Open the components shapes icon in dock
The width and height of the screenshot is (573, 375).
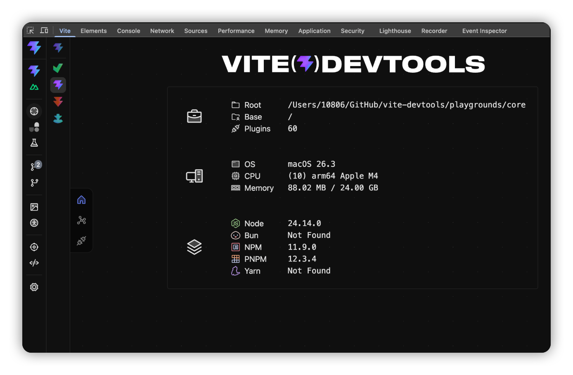[x=34, y=127]
